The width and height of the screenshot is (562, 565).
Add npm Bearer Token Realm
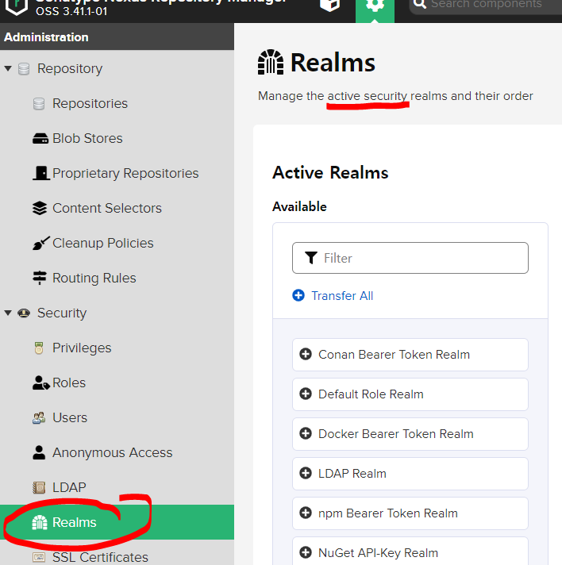(x=410, y=513)
